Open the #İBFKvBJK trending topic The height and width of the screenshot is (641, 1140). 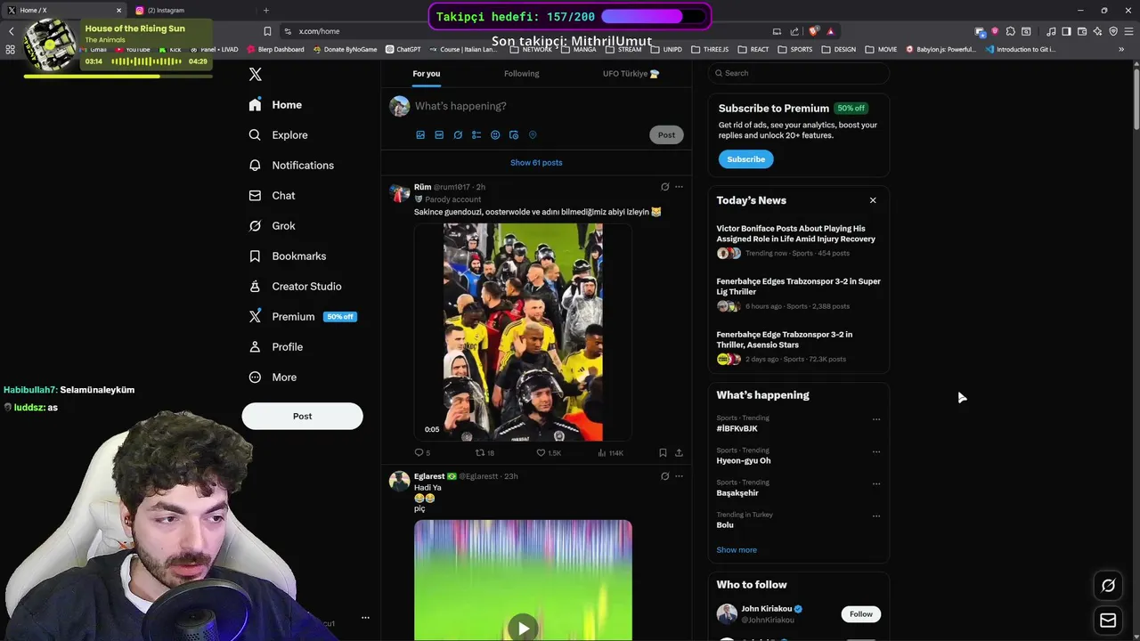[737, 429]
